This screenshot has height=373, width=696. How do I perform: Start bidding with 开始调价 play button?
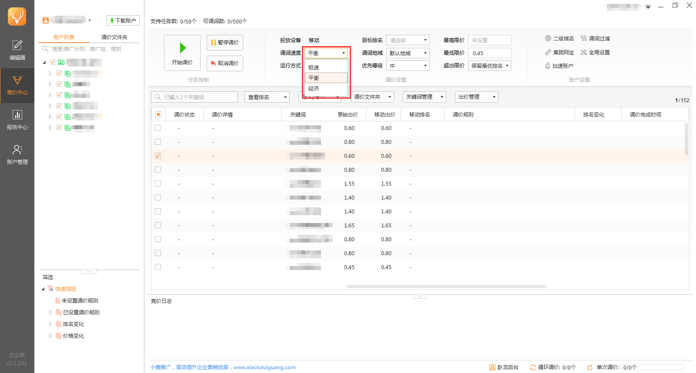click(182, 53)
